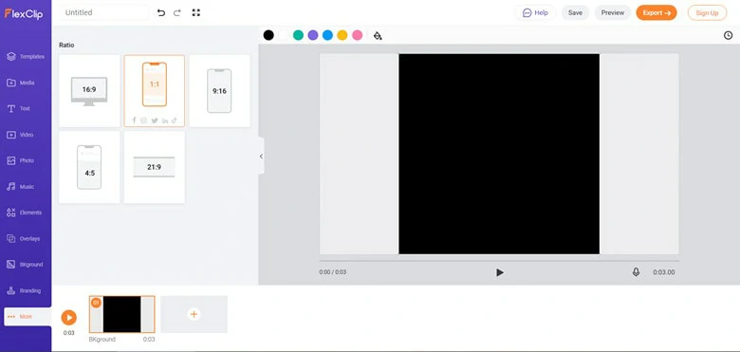Screen dimensions: 740x352
Task: Click the microphone voiceover icon
Action: (x=636, y=272)
